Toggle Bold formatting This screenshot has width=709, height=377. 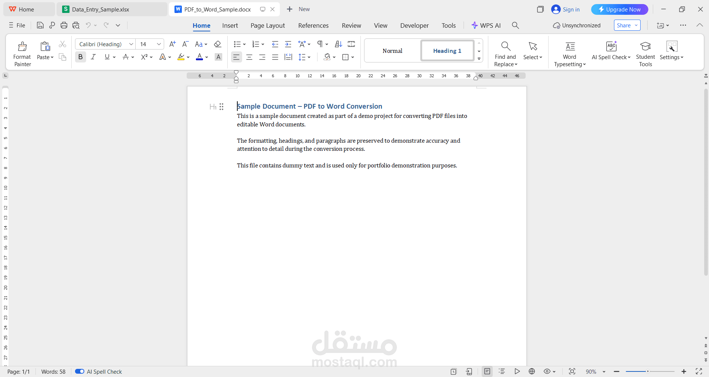tap(80, 57)
